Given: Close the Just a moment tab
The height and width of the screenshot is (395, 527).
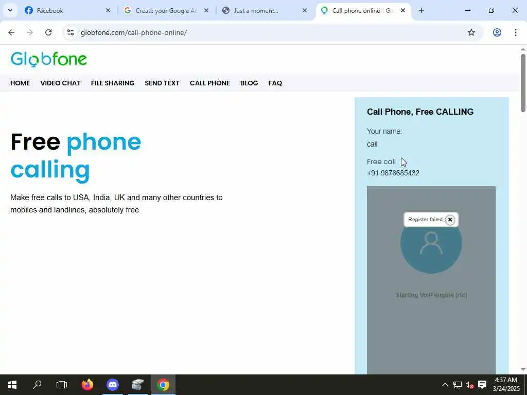Looking at the screenshot, I should (305, 10).
